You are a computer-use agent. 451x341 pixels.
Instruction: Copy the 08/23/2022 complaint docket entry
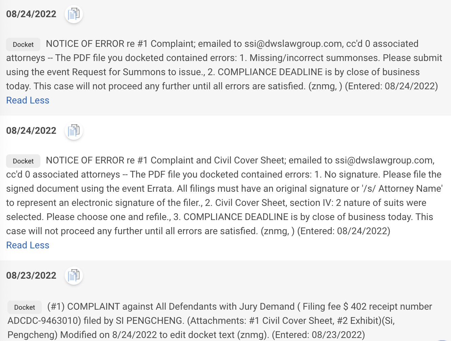[x=74, y=276]
